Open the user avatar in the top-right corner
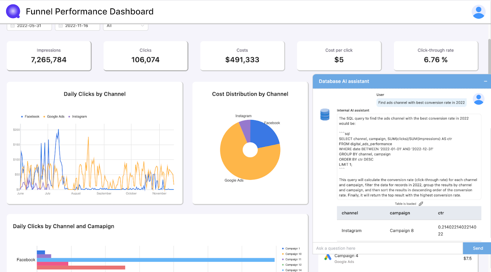Image resolution: width=491 pixels, height=272 pixels. pyautogui.click(x=478, y=11)
